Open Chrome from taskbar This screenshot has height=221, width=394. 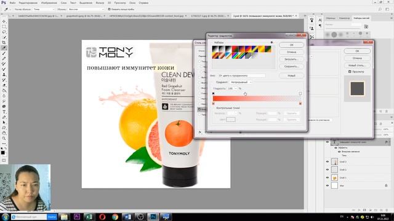tap(115, 217)
